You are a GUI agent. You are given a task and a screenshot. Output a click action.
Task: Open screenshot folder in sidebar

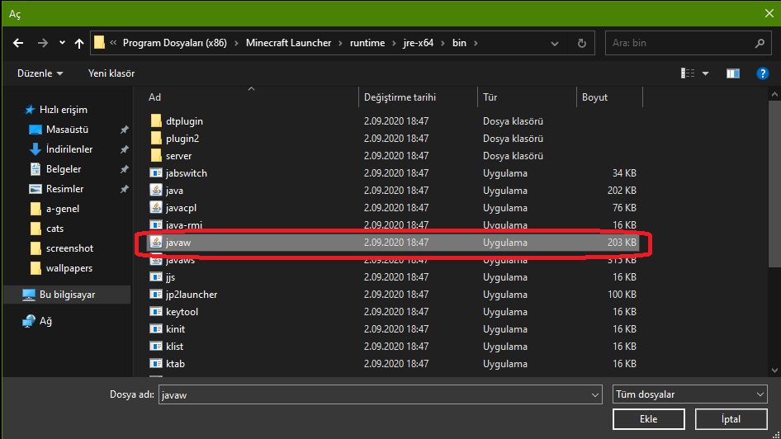(x=69, y=248)
